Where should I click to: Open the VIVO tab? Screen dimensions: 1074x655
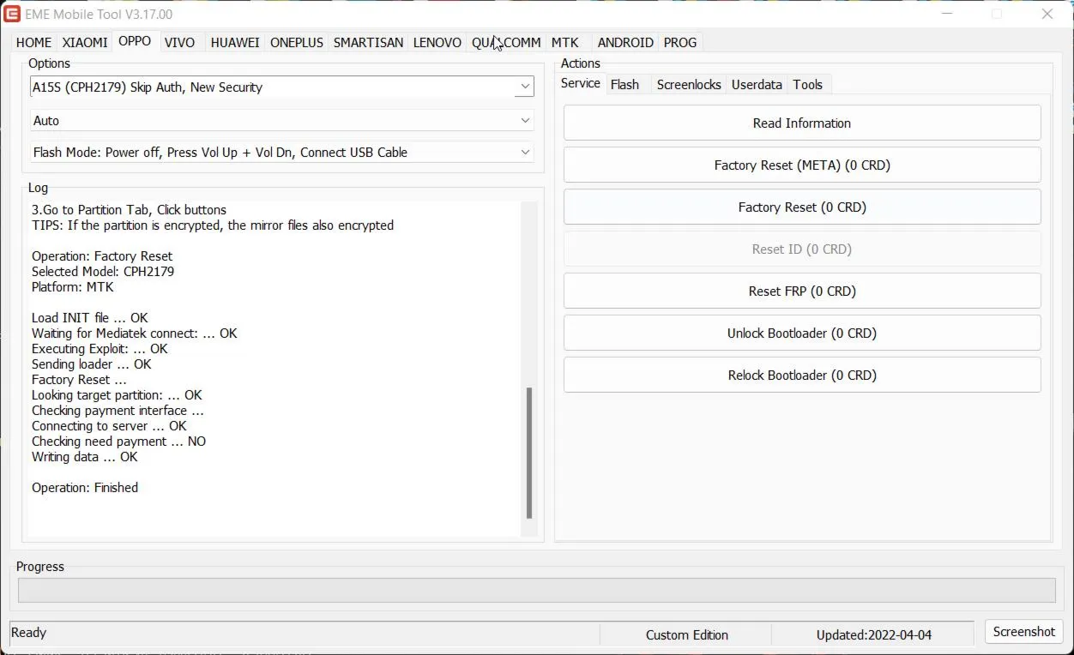pyautogui.click(x=179, y=42)
